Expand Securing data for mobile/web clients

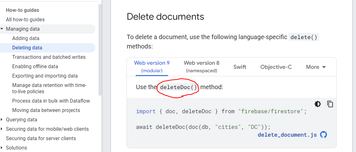(x=2, y=129)
